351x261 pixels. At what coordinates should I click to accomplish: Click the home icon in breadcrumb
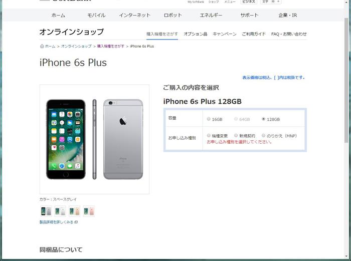point(42,46)
